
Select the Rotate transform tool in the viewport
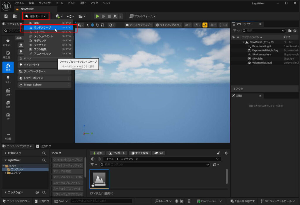(x=98, y=25)
